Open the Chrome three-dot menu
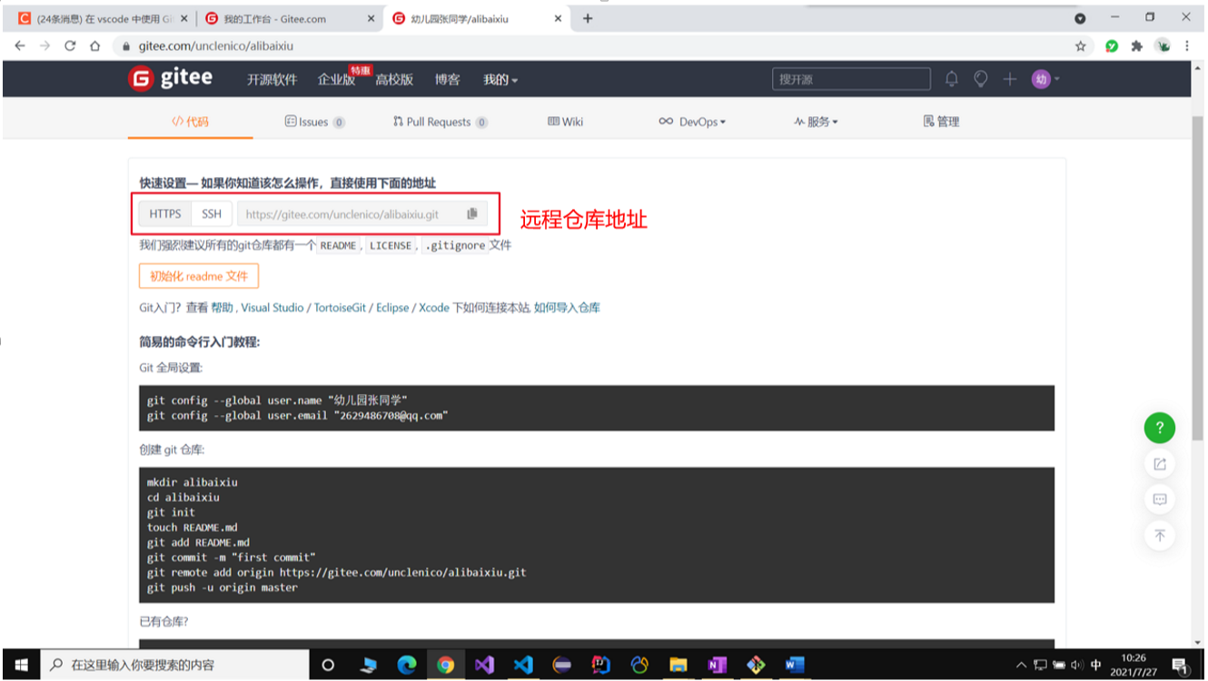Viewport: 1208px width, 681px height. tap(1187, 45)
